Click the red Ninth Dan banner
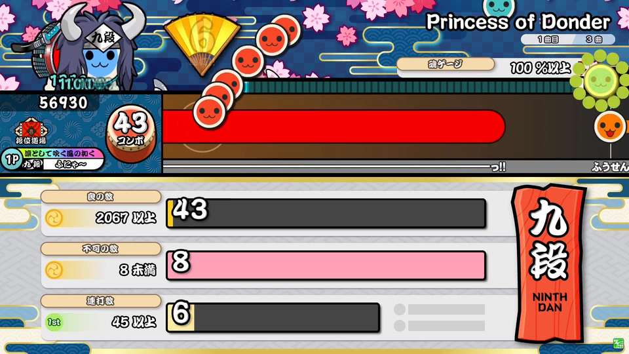 (x=549, y=264)
